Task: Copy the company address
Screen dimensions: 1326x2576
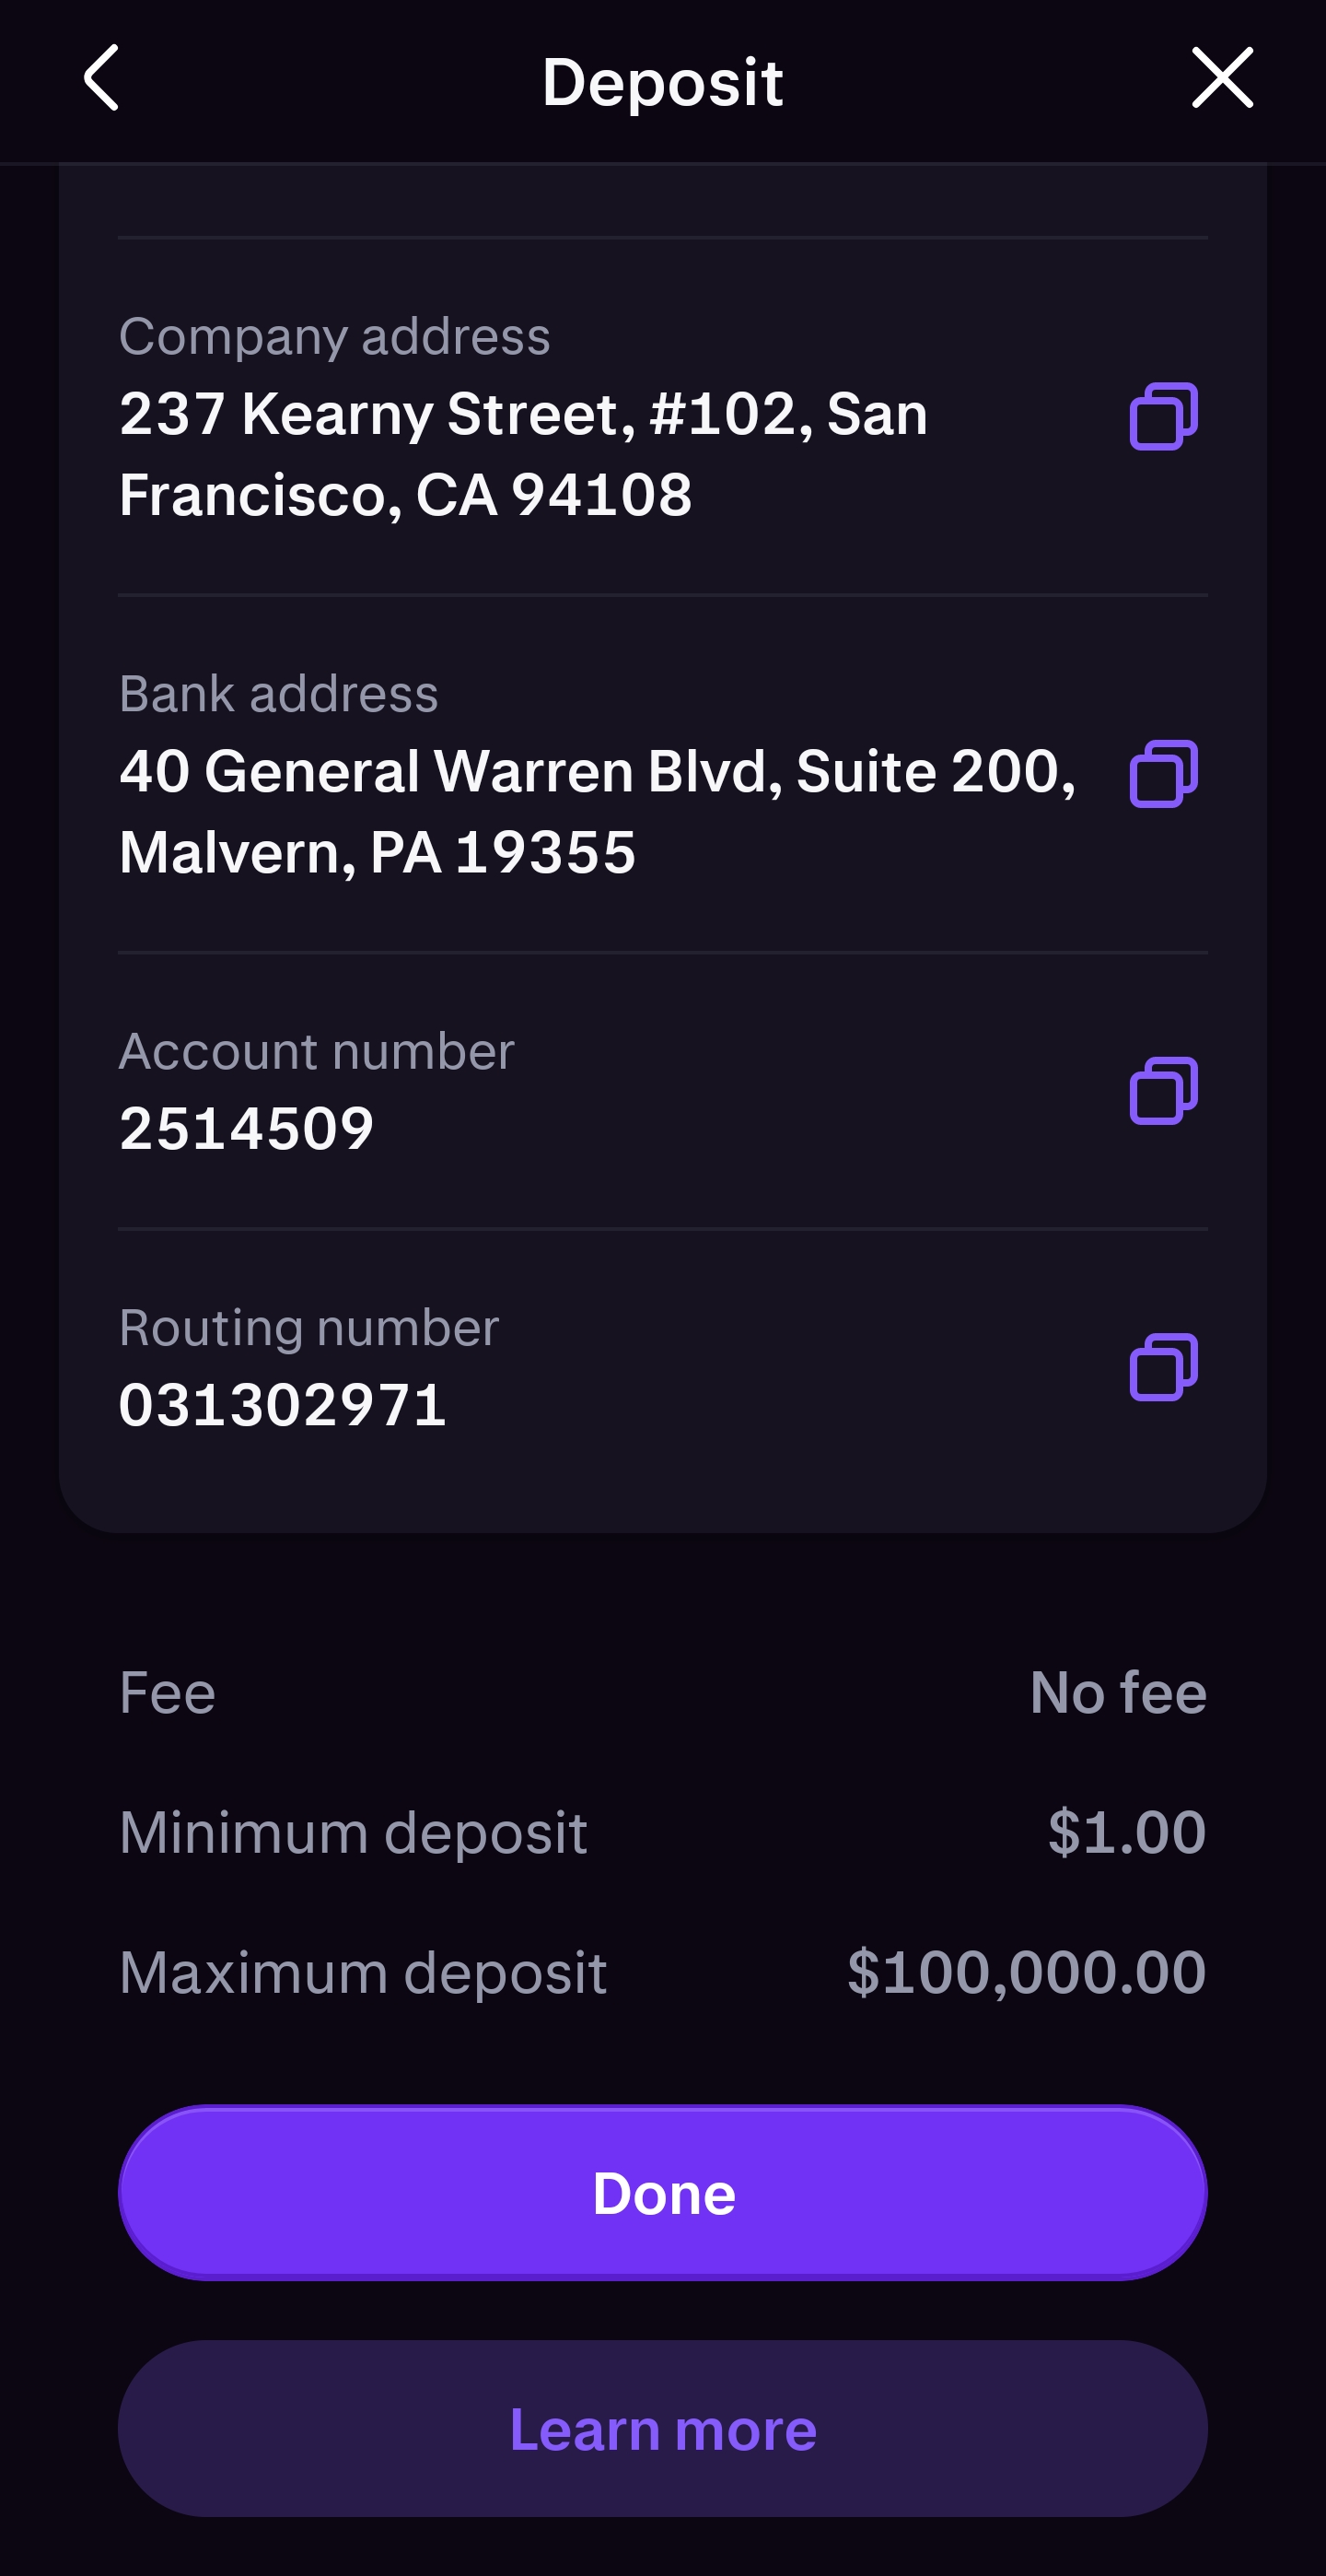Action: 1163,416
